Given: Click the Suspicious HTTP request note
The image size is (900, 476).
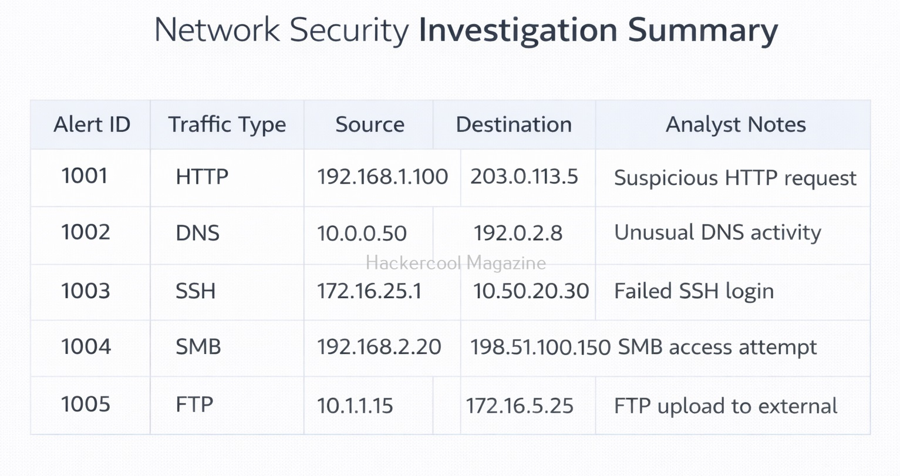Looking at the screenshot, I should point(735,178).
